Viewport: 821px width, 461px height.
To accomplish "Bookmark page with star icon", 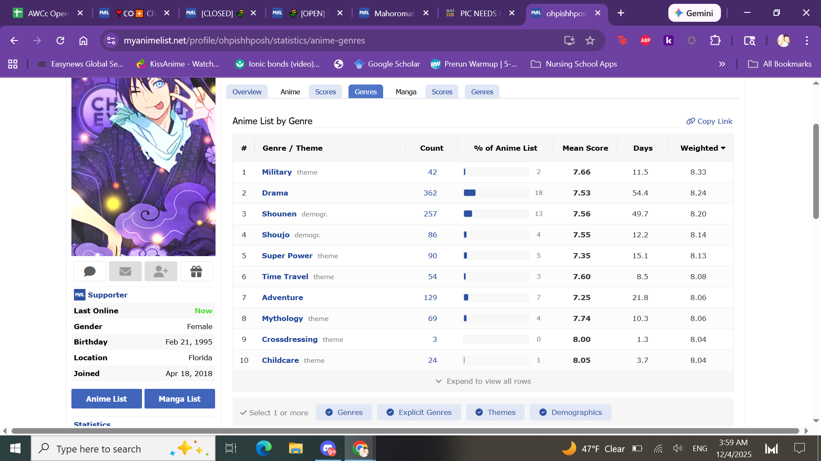I will [590, 41].
